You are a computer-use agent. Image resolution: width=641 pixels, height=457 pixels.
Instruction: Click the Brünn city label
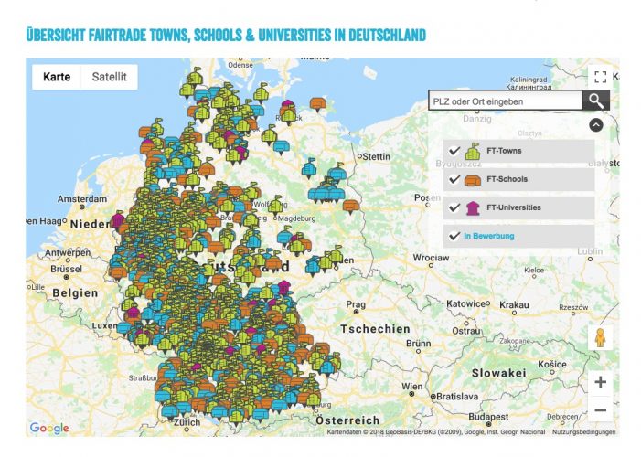[419, 344]
